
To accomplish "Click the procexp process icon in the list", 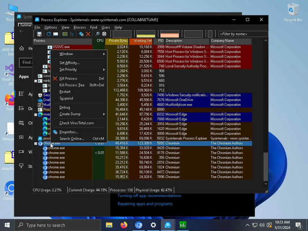I will coord(40,138).
